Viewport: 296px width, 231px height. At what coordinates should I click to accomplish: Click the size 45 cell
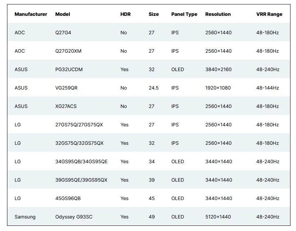152,199
